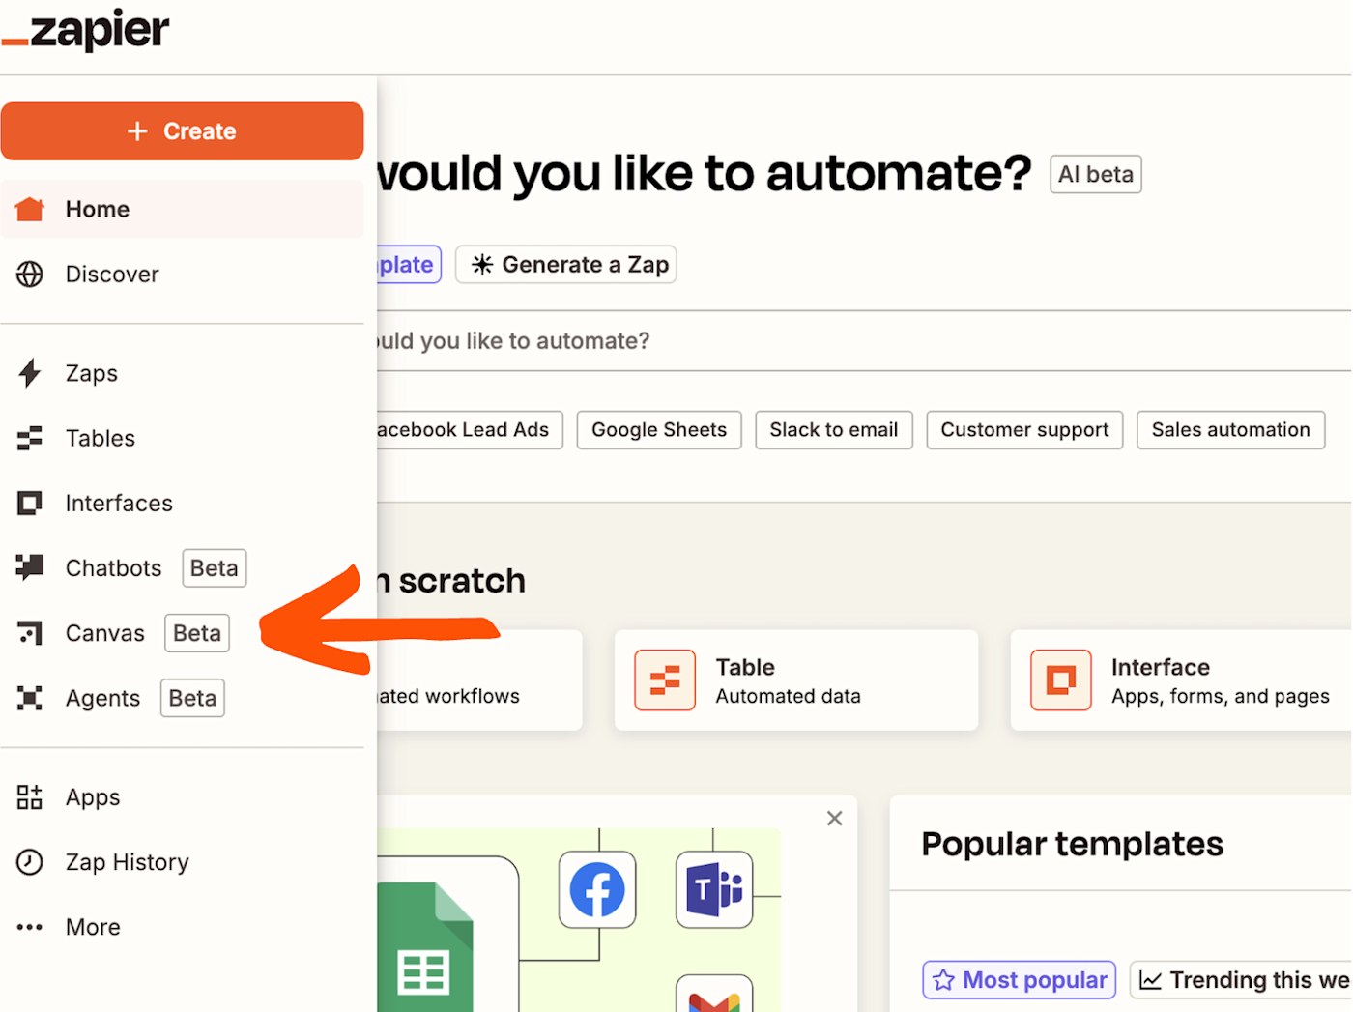
Task: Click the Microsoft Teams app icon
Action: coord(714,889)
